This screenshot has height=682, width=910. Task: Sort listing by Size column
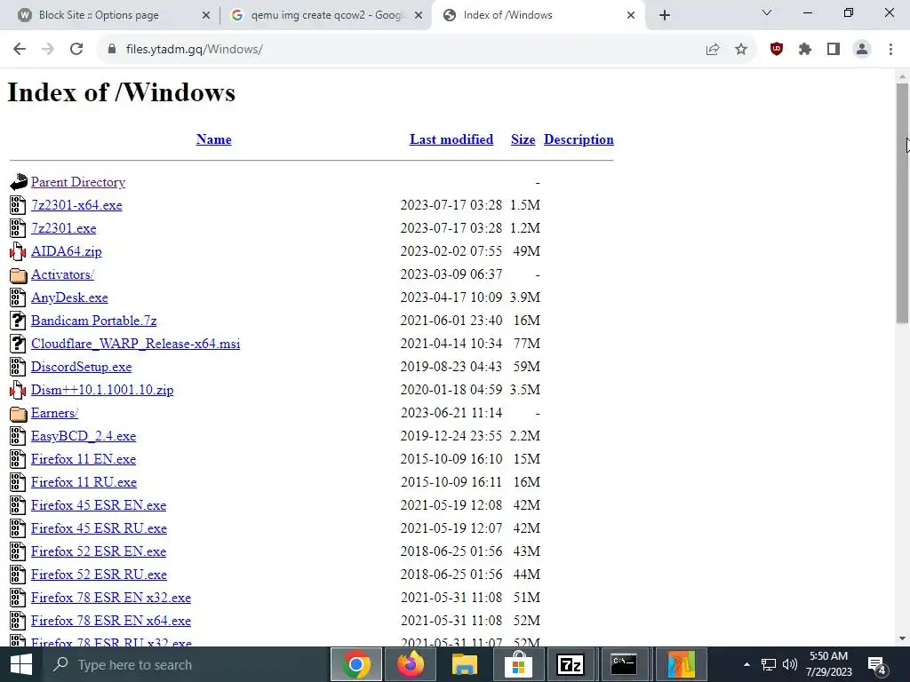pyautogui.click(x=523, y=139)
